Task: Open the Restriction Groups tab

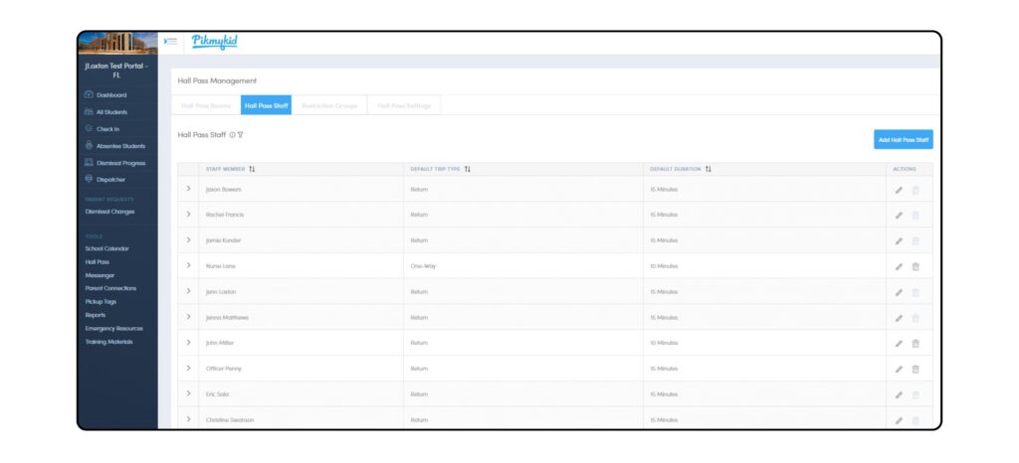Action: point(328,105)
